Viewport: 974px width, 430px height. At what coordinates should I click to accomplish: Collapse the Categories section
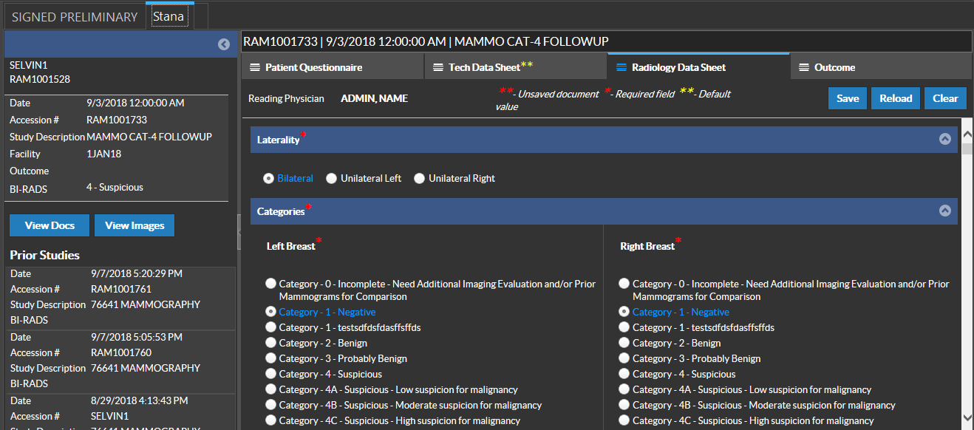pos(944,211)
